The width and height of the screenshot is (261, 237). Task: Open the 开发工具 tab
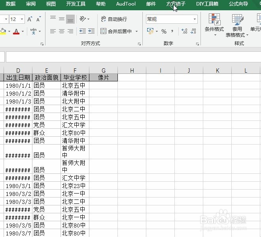[x=76, y=4]
